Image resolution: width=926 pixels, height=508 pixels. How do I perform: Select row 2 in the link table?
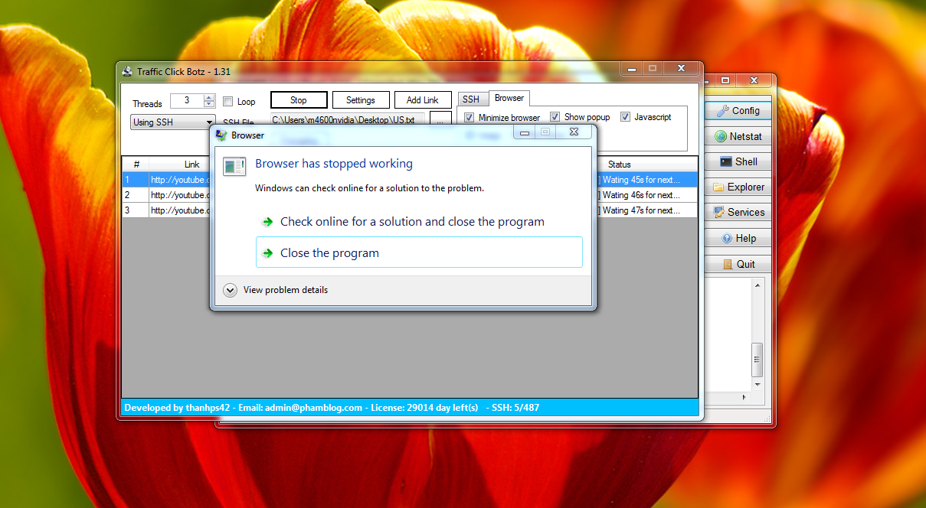(410, 195)
